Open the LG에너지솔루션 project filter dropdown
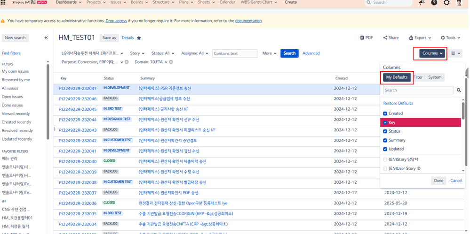This screenshot has height=234, width=470. click(x=92, y=53)
